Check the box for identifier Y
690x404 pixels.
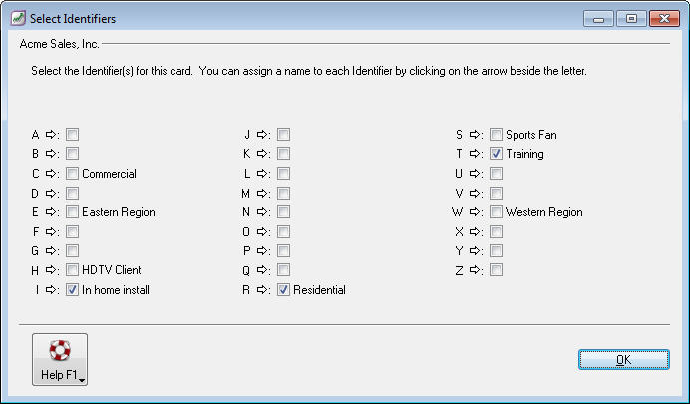496,250
